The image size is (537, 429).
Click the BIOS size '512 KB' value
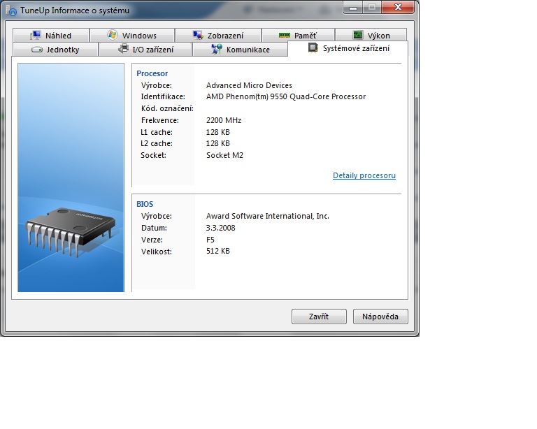point(218,251)
